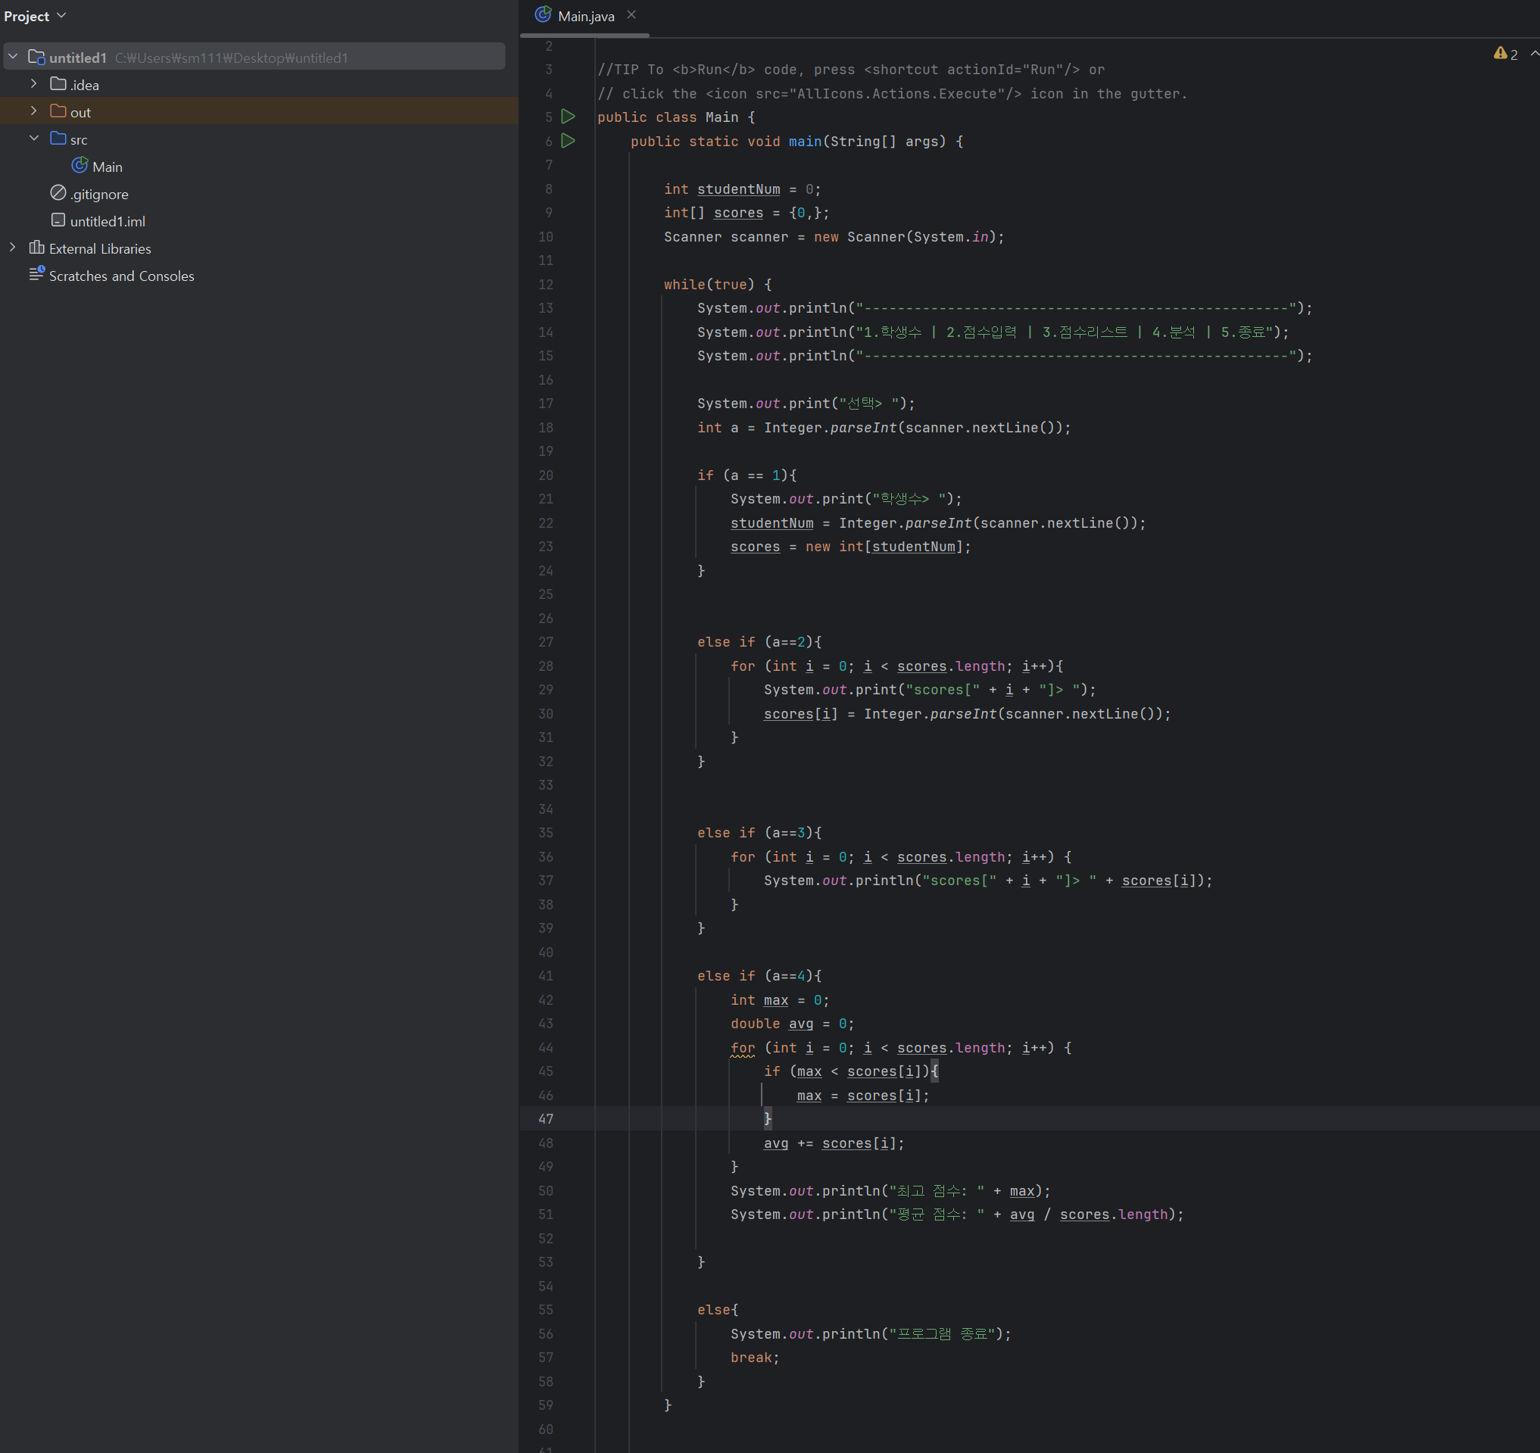This screenshot has width=1540, height=1453.
Task: Click the Main class file icon in src
Action: pos(79,166)
